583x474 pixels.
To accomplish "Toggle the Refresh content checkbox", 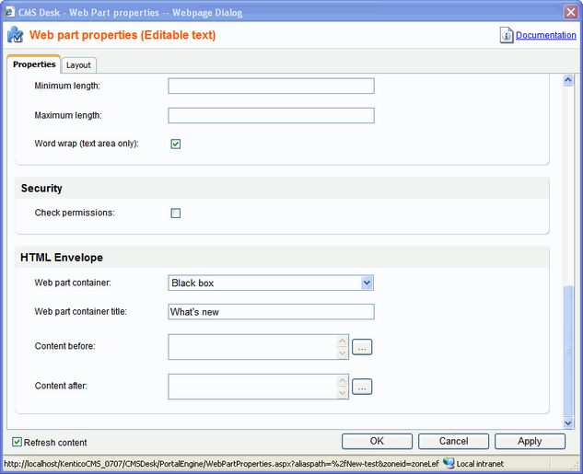I will pos(17,442).
